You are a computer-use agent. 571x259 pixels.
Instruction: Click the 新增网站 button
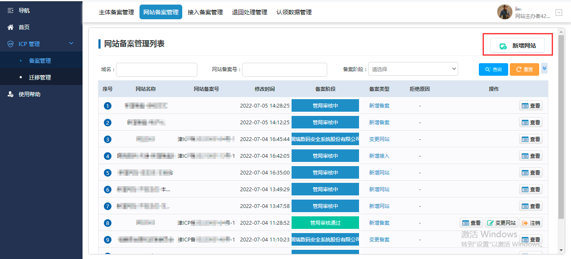pyautogui.click(x=517, y=46)
